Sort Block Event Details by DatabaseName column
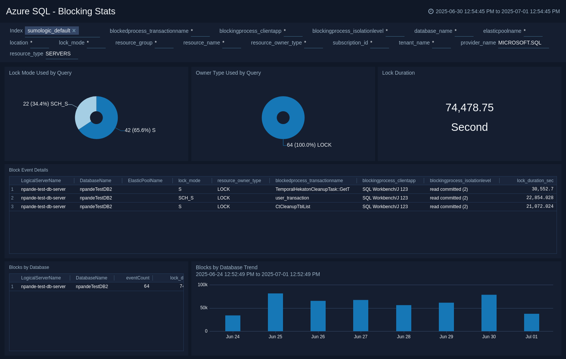Viewport: 566px width, 359px height. [x=95, y=181]
